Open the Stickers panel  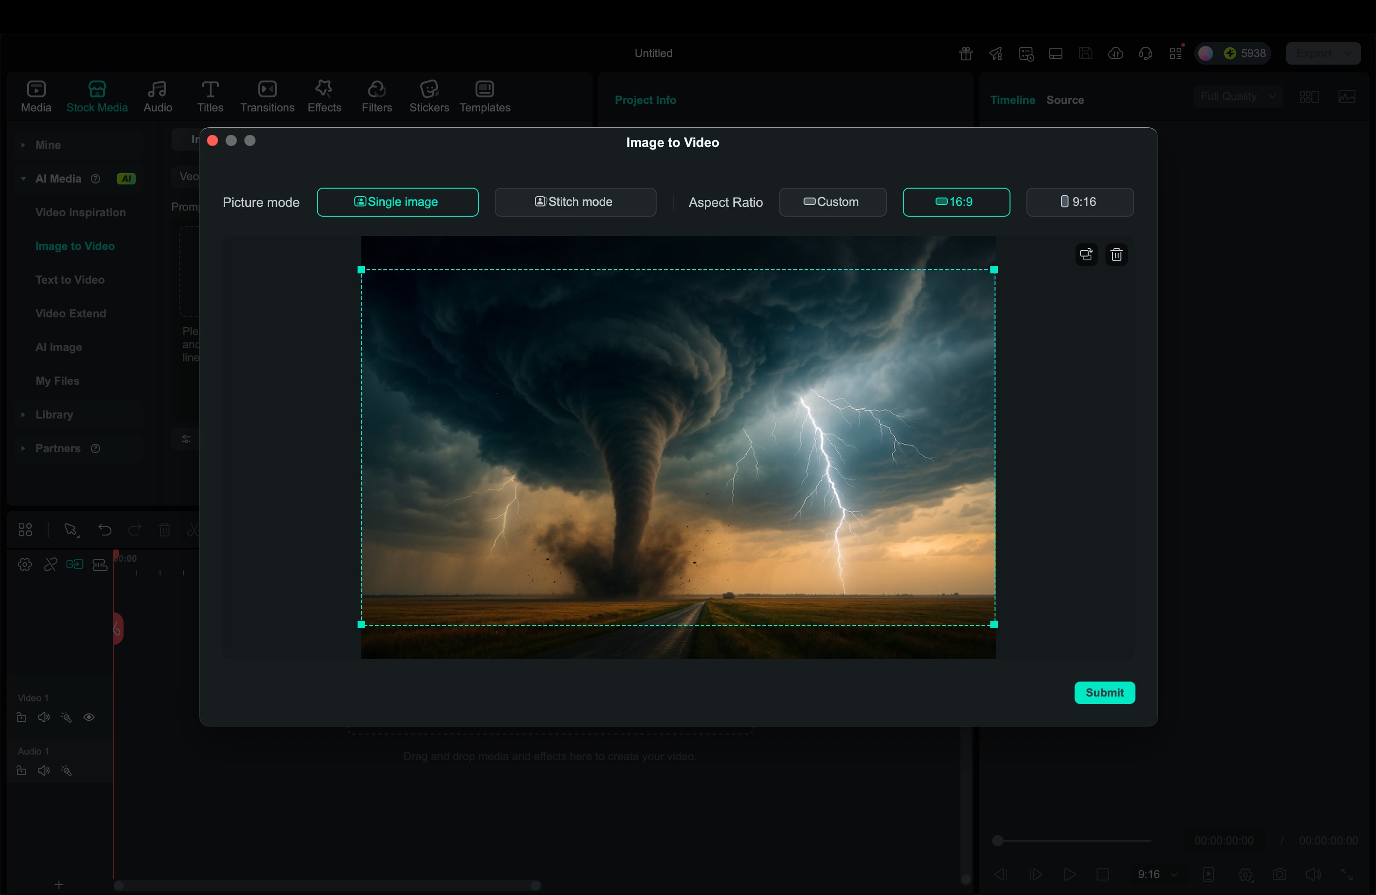428,96
